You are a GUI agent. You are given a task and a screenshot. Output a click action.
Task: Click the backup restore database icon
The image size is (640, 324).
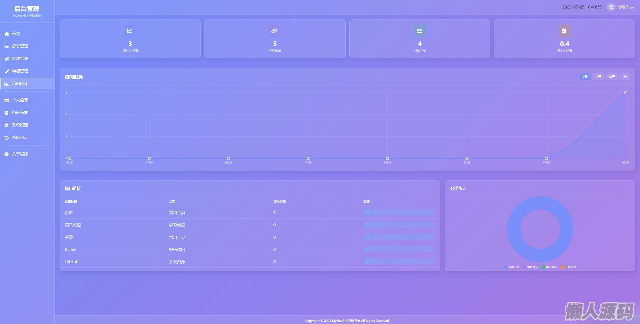click(x=7, y=113)
